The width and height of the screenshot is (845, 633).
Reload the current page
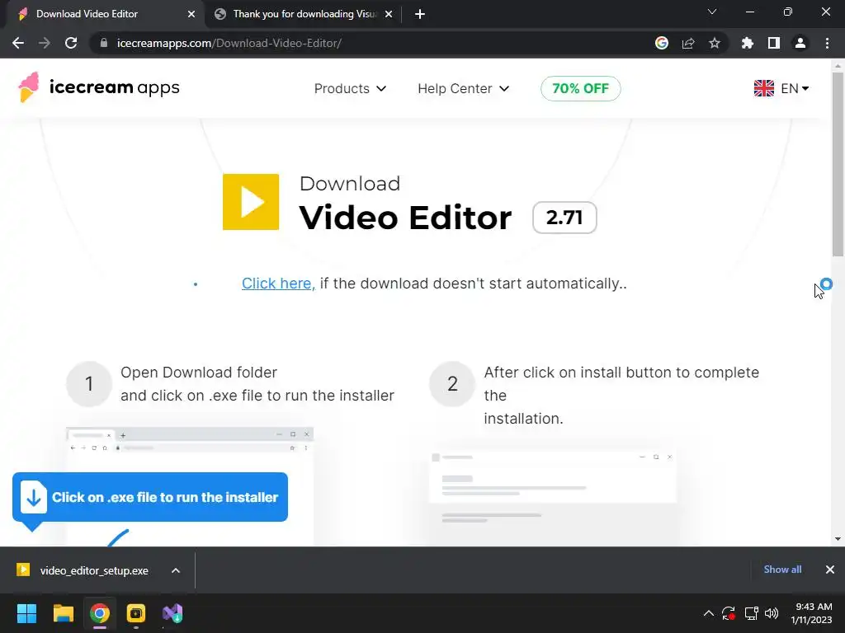pyautogui.click(x=71, y=43)
